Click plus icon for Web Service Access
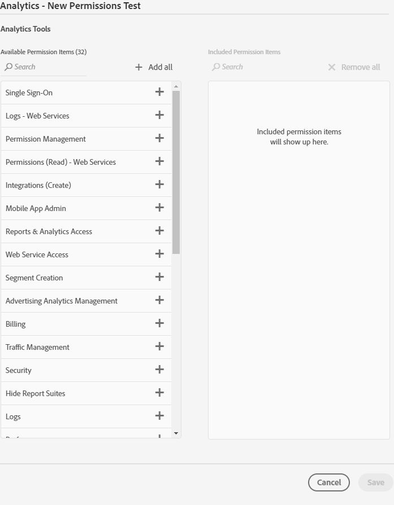This screenshot has height=505, width=394. click(159, 254)
